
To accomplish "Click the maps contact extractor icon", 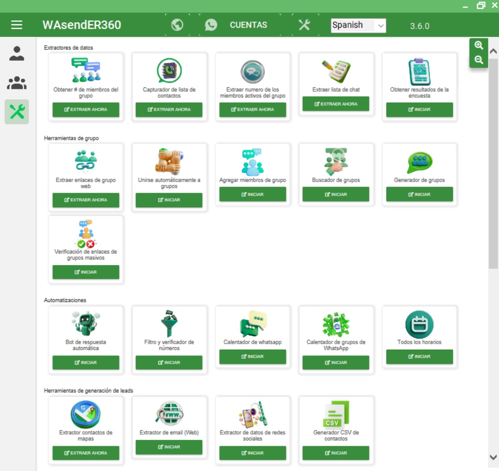I will click(x=86, y=414).
